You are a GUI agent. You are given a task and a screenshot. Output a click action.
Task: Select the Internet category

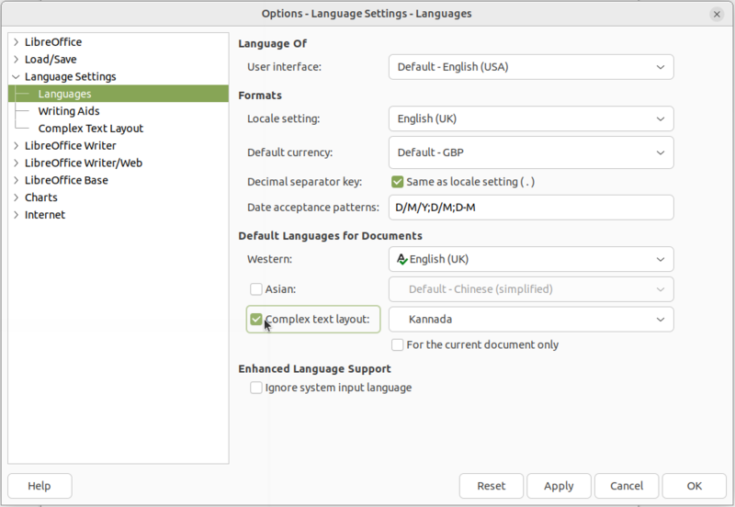[x=45, y=215]
